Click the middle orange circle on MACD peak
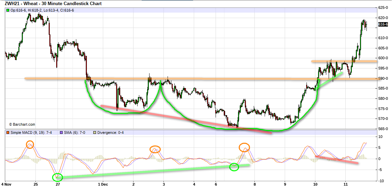392x187 pixels. tap(155, 149)
